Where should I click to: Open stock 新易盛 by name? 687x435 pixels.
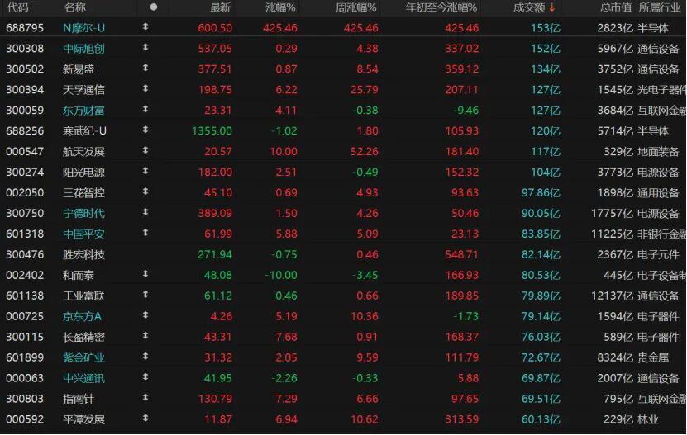(79, 69)
